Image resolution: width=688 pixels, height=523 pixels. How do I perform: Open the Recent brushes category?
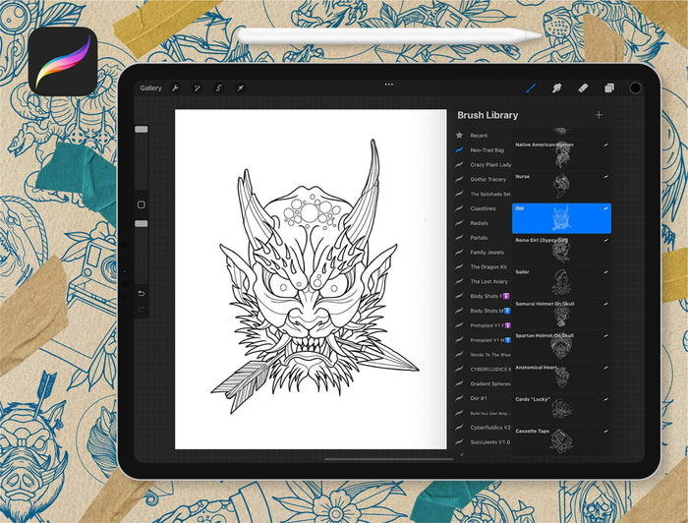coord(478,136)
